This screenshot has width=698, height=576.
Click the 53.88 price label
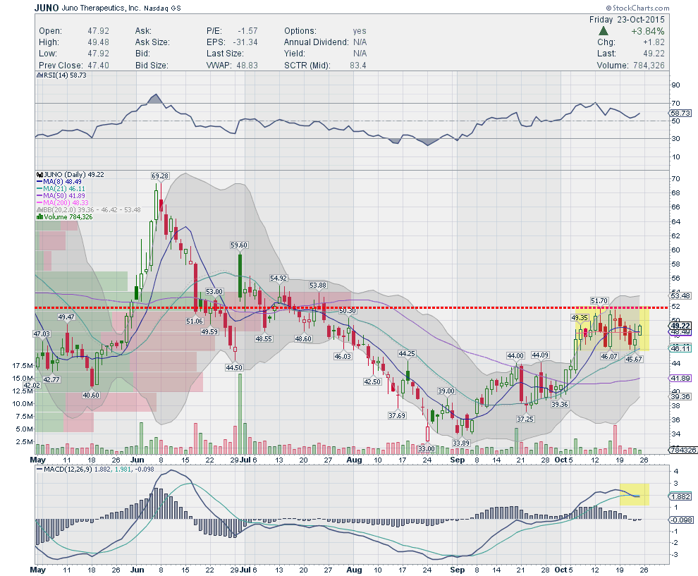pyautogui.click(x=318, y=285)
